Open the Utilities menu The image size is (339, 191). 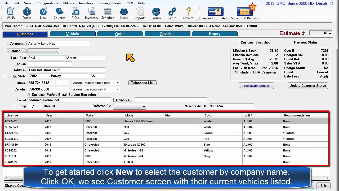[68, 3]
